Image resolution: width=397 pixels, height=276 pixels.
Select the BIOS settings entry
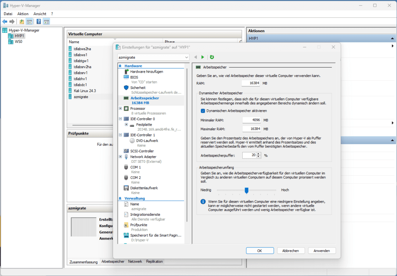point(134,77)
